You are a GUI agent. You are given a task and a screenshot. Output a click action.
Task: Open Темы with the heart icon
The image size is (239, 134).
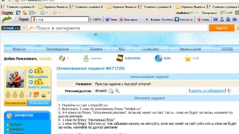tap(111, 19)
